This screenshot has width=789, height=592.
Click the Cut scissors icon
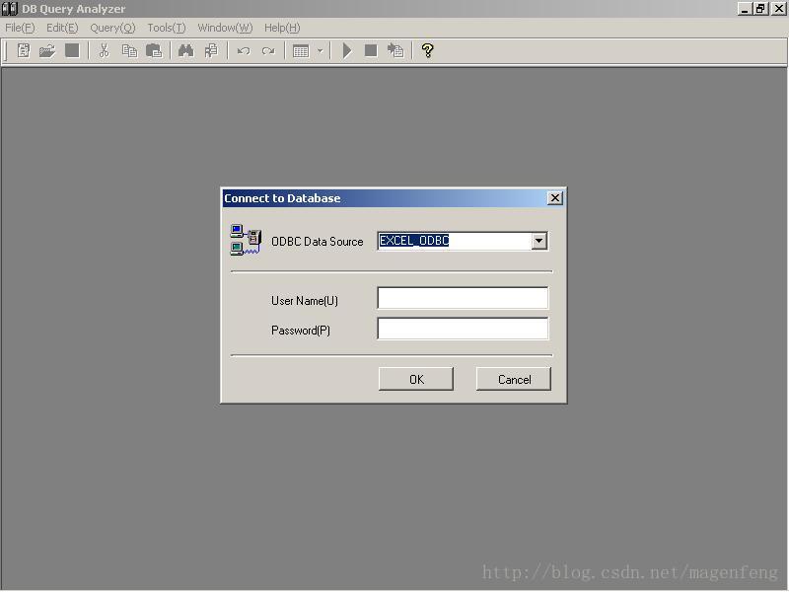click(105, 50)
